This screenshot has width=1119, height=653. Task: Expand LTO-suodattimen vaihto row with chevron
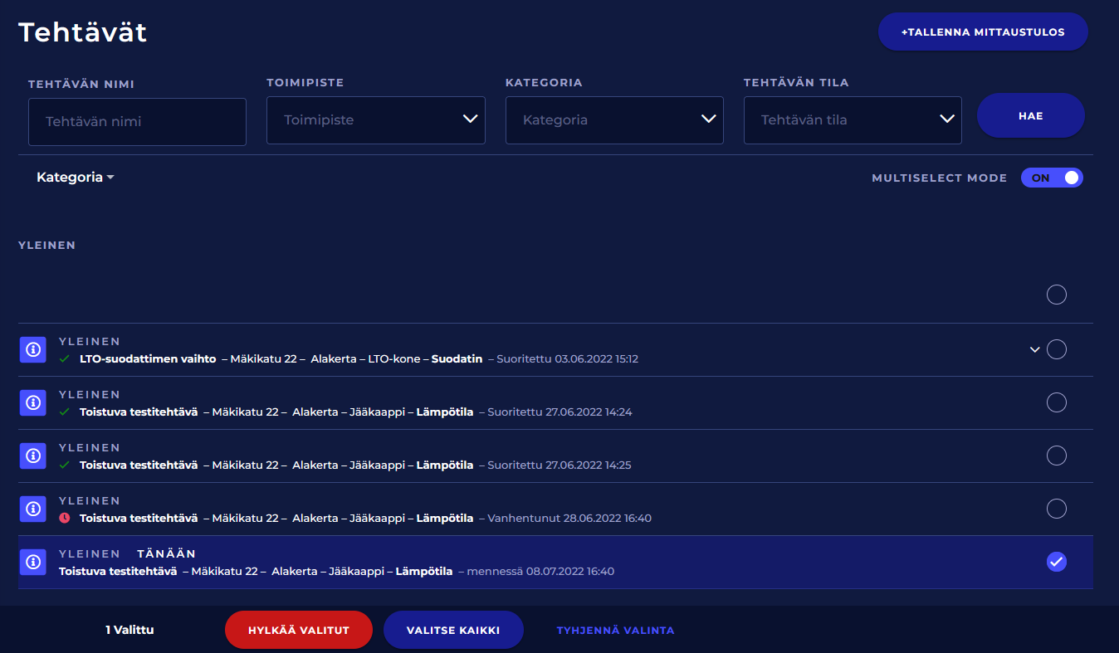[1034, 350]
